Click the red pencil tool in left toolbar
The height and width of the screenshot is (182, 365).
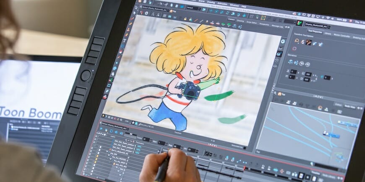click(132, 18)
